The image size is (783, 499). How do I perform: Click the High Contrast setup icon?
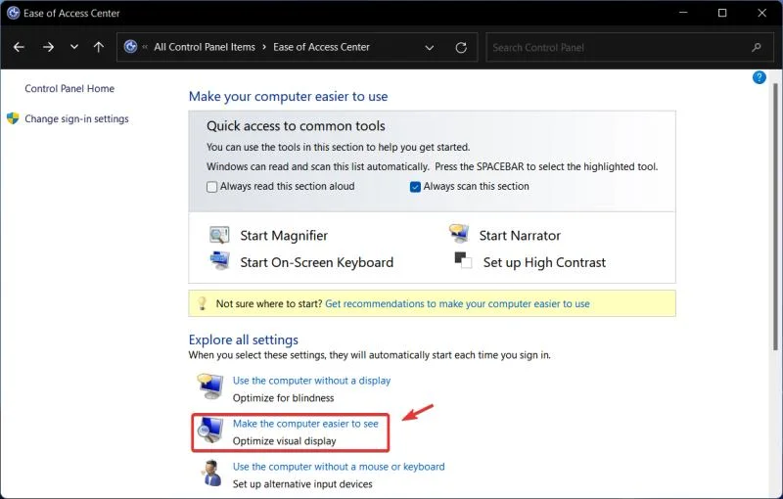(x=463, y=260)
